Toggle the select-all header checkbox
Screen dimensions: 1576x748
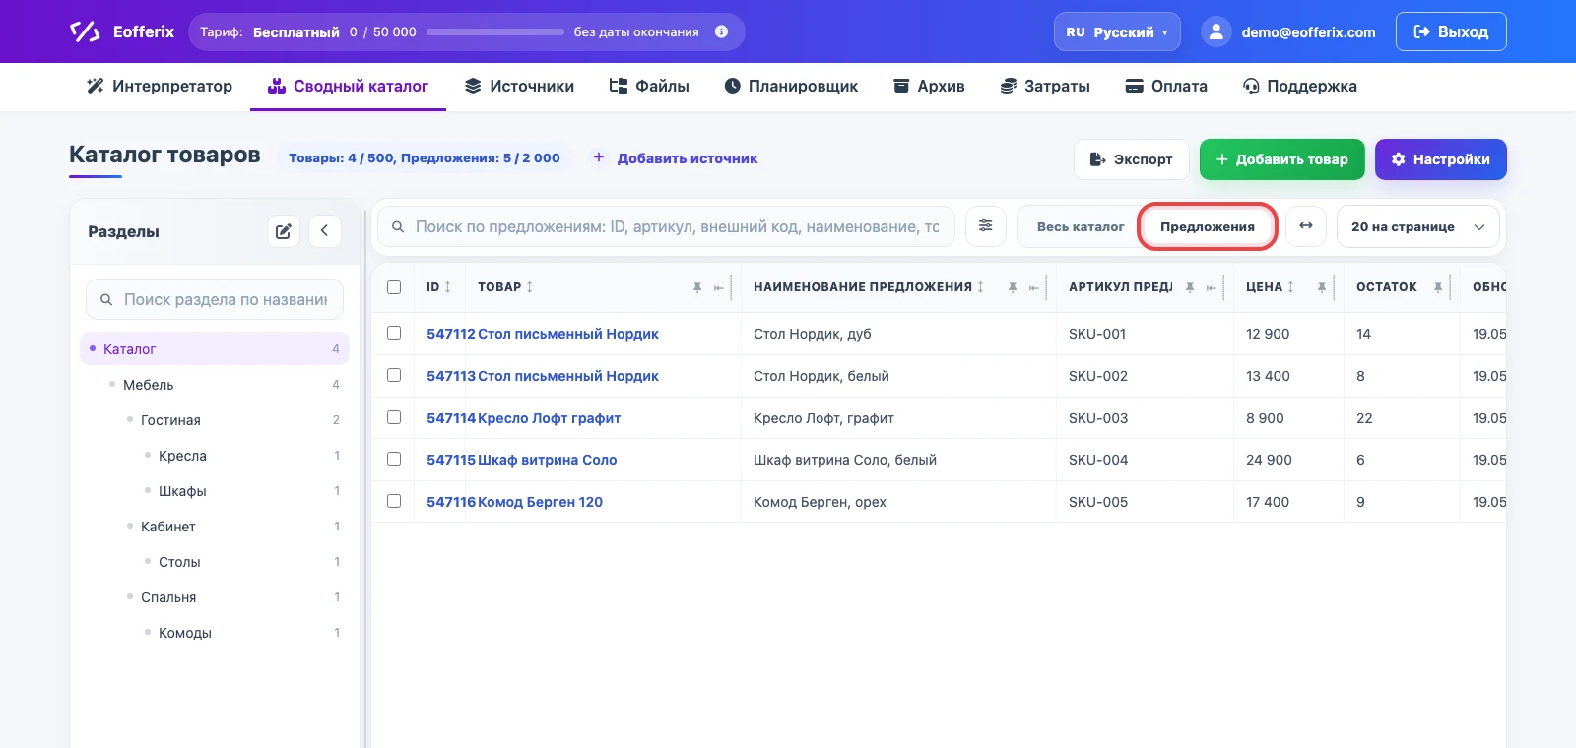point(394,287)
